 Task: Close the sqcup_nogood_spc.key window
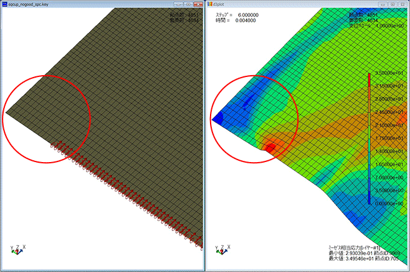[197, 4]
